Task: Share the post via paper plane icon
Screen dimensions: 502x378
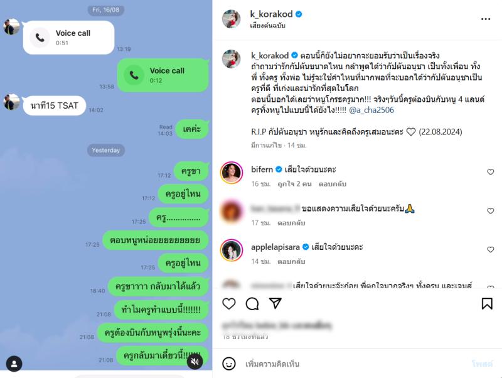Action: (275, 303)
